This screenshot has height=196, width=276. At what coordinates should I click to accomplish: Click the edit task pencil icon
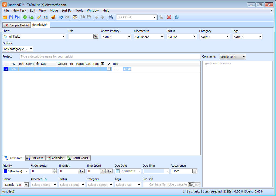pos(39,17)
